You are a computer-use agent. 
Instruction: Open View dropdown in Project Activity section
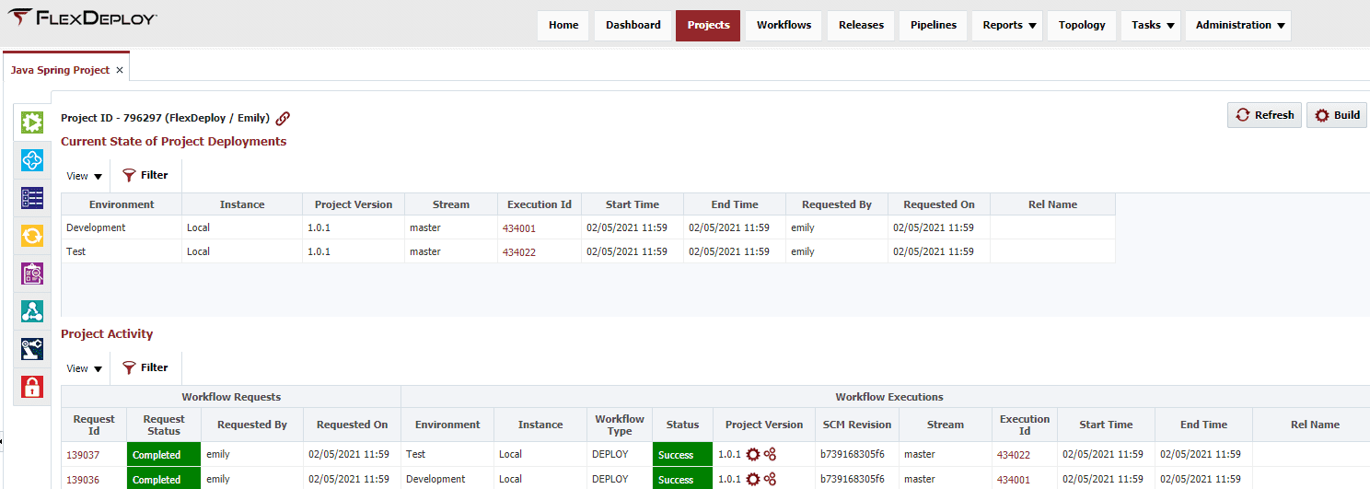pyautogui.click(x=85, y=368)
